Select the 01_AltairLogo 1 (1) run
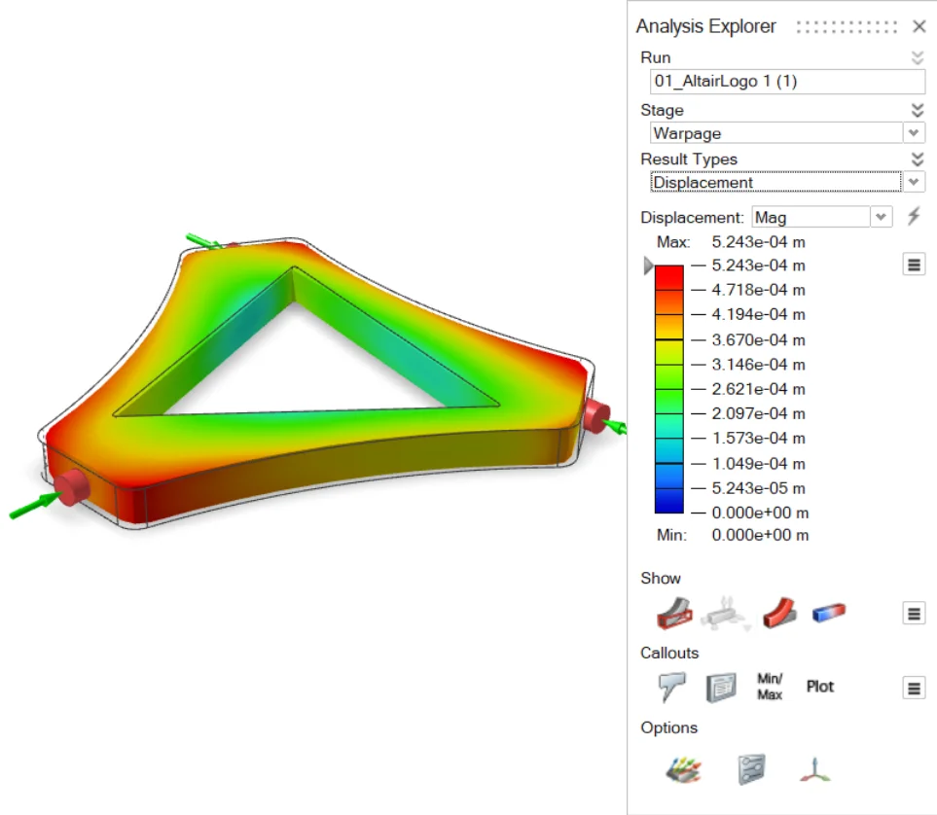Screen dimensions: 937x815 pyautogui.click(x=787, y=82)
